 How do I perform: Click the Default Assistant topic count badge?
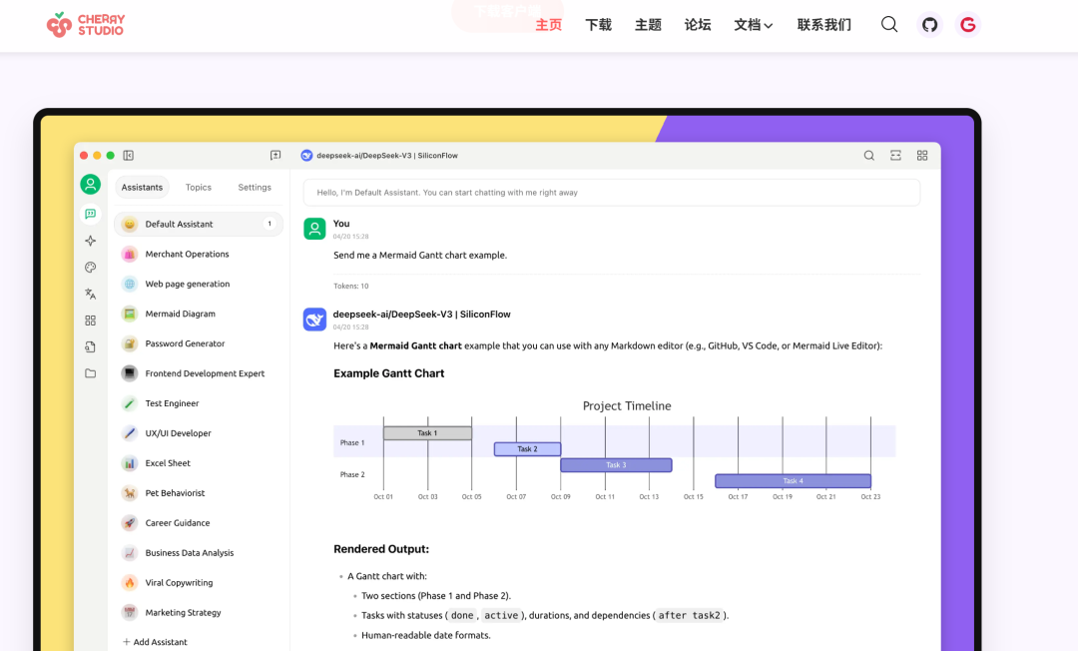(x=269, y=224)
